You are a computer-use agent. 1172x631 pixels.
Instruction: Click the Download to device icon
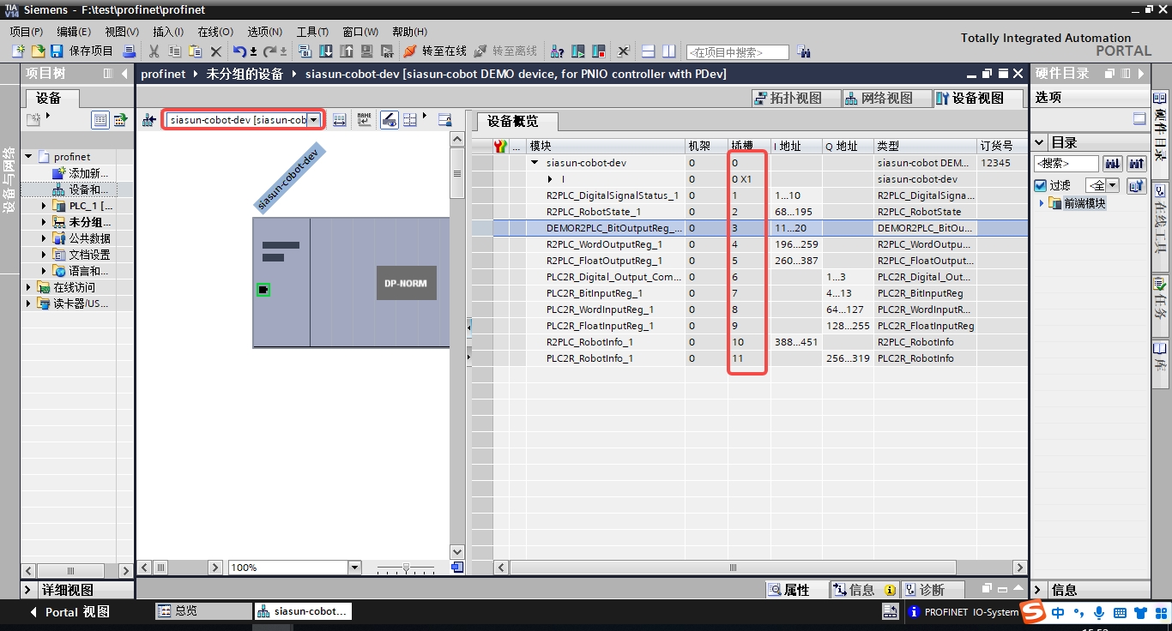click(x=326, y=51)
